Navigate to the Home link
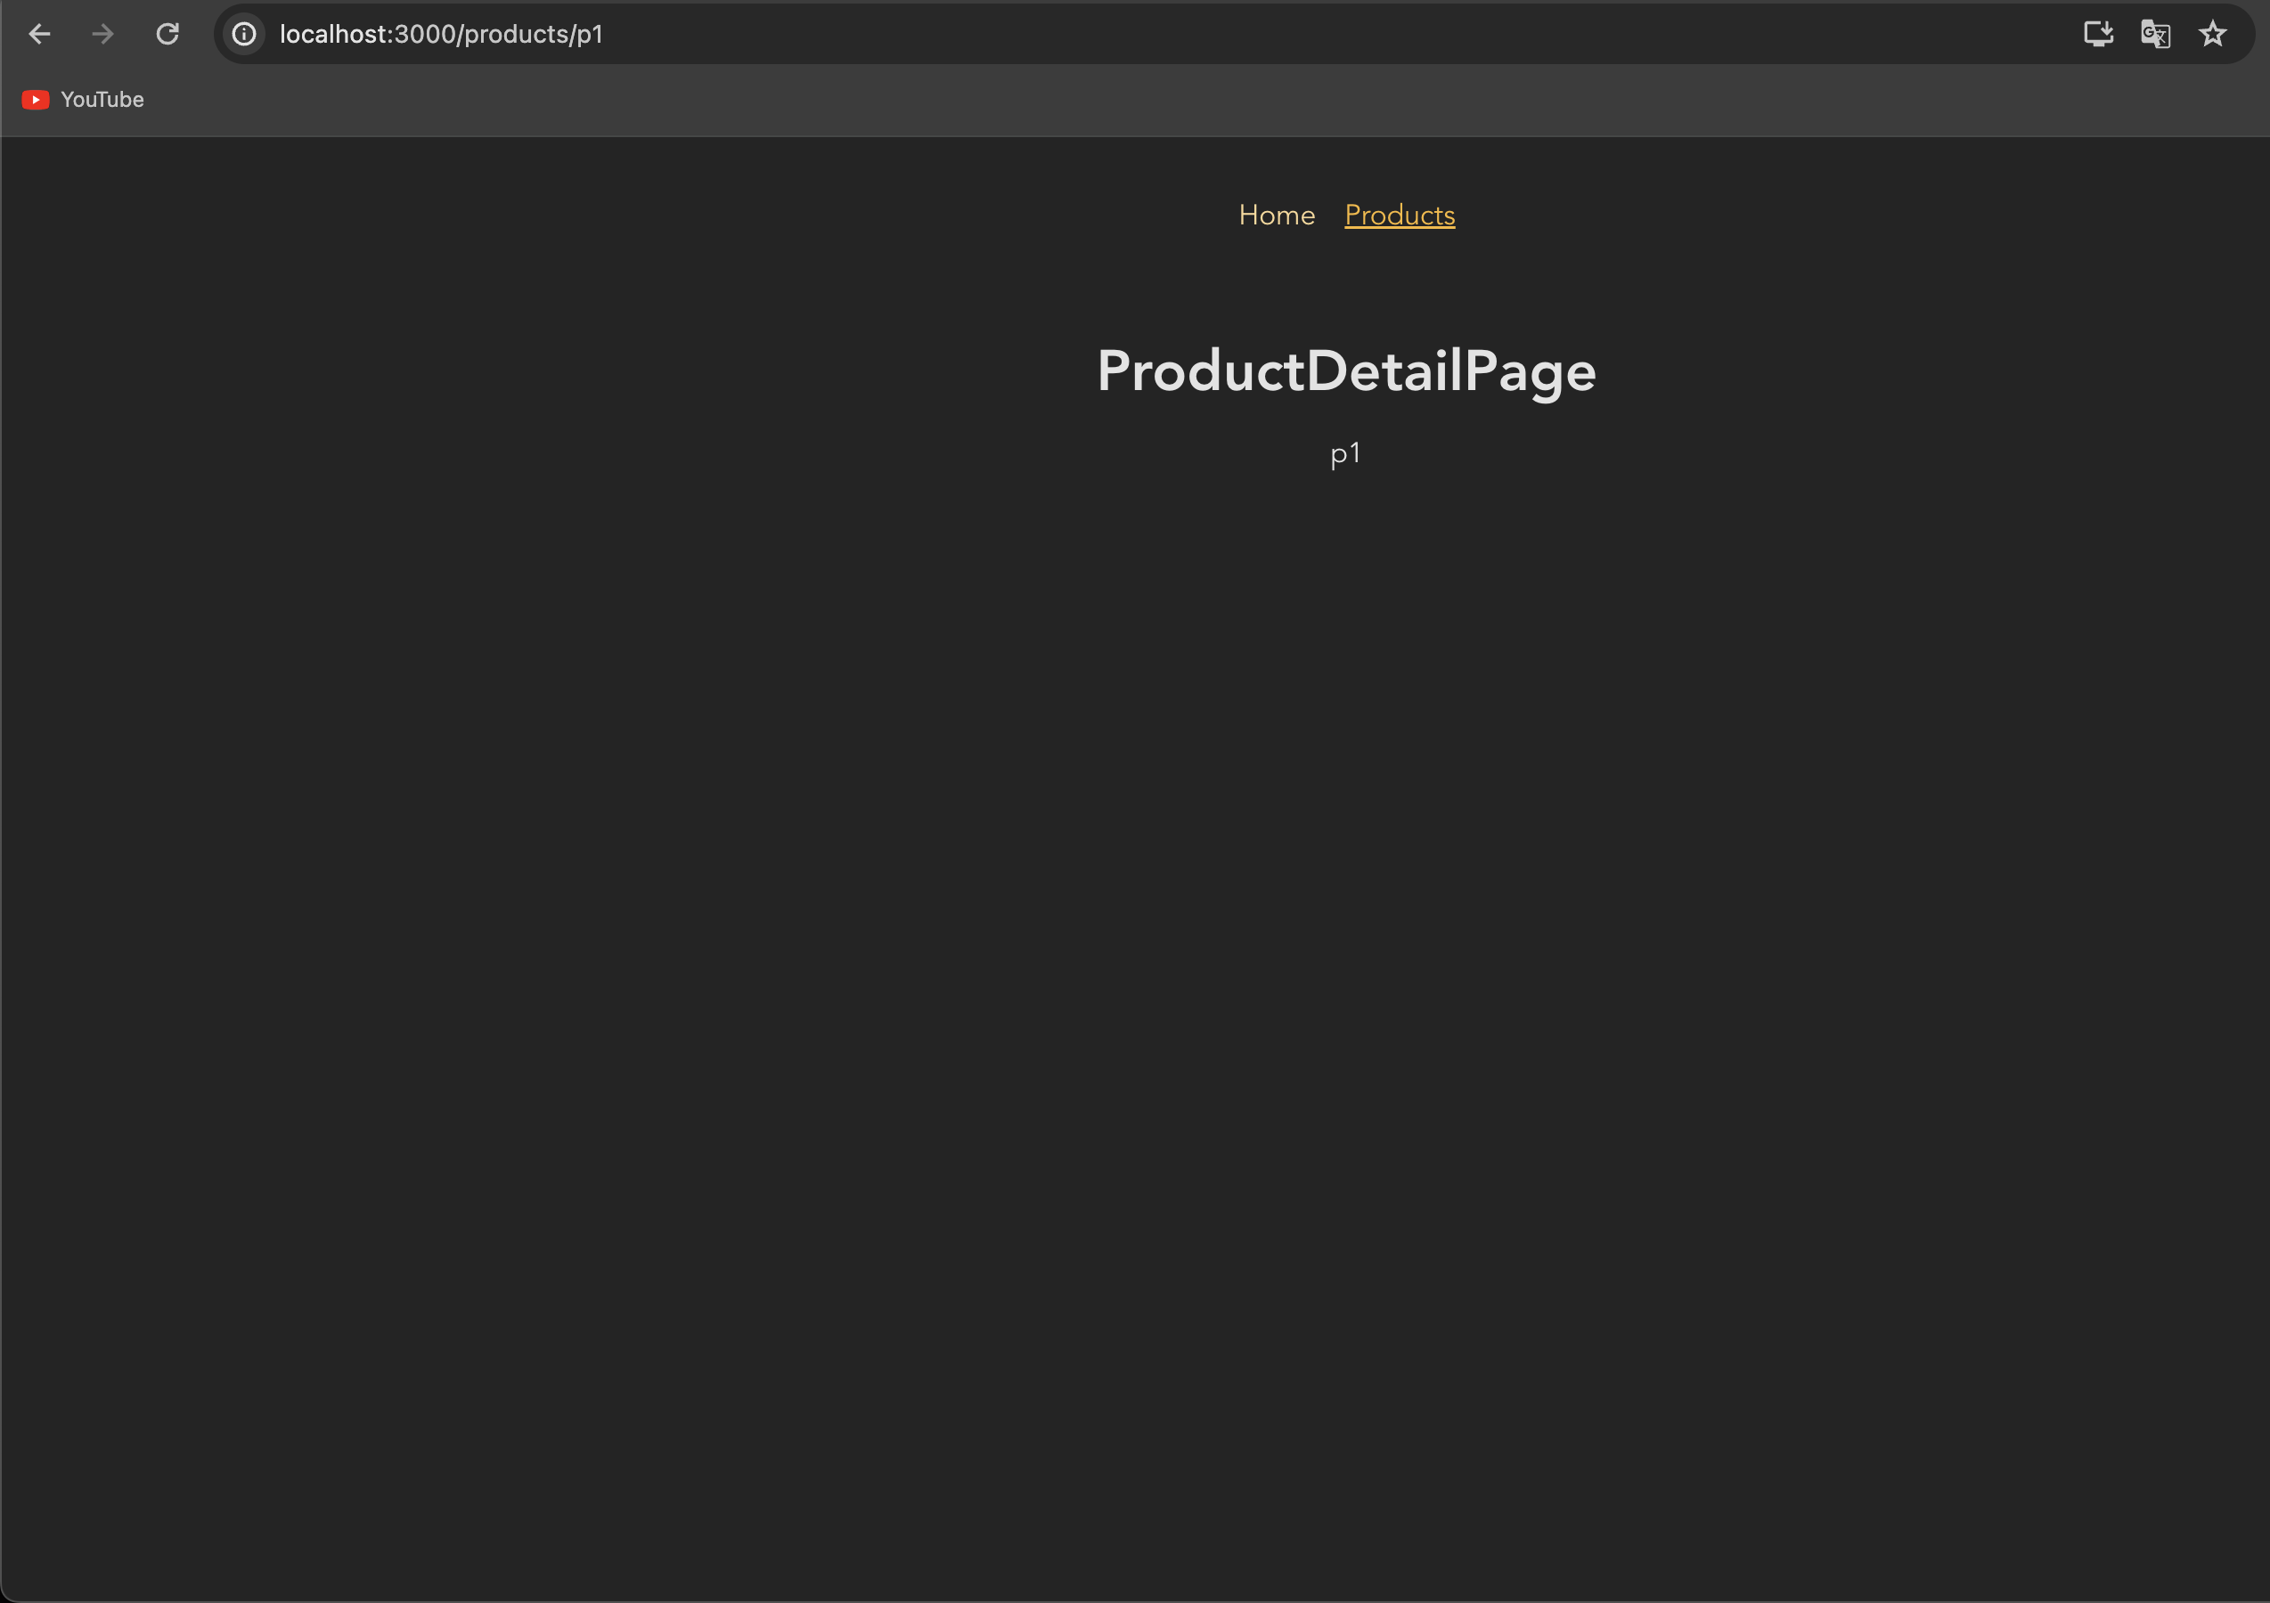 pyautogui.click(x=1277, y=216)
